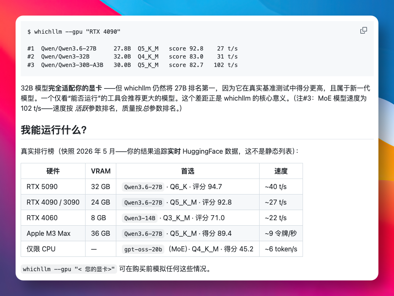The width and height of the screenshot is (394, 296).
Task: Click the 'RTX 5090' table cell
Action: pos(53,187)
